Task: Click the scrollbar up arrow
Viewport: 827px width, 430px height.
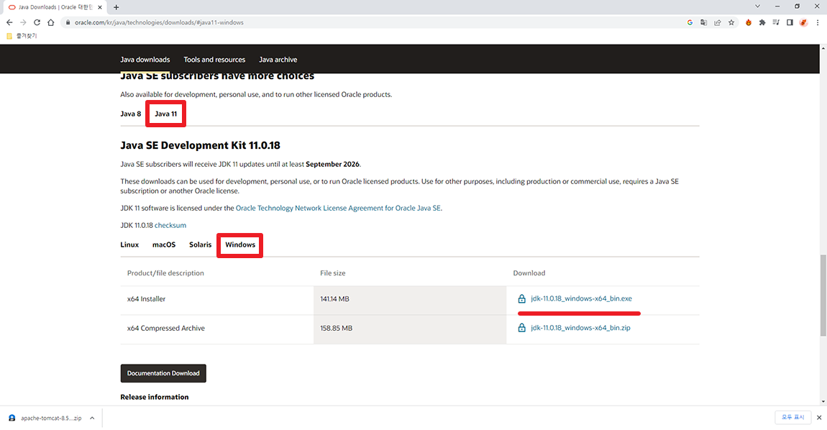Action: (823, 48)
